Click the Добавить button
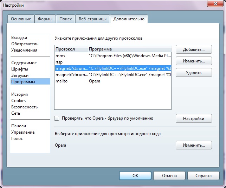226x188 pixels. click(194, 49)
